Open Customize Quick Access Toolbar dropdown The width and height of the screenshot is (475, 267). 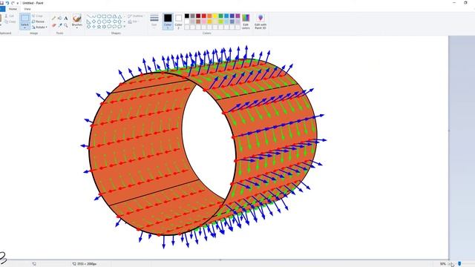[18, 3]
